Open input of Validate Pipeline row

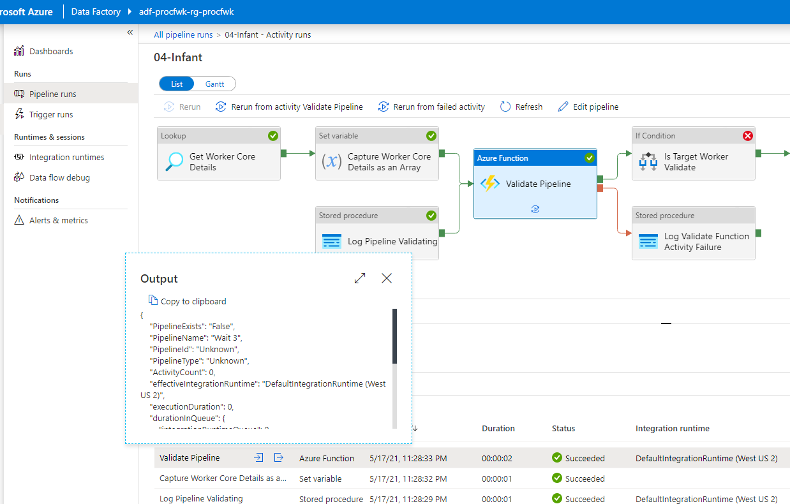tap(258, 457)
